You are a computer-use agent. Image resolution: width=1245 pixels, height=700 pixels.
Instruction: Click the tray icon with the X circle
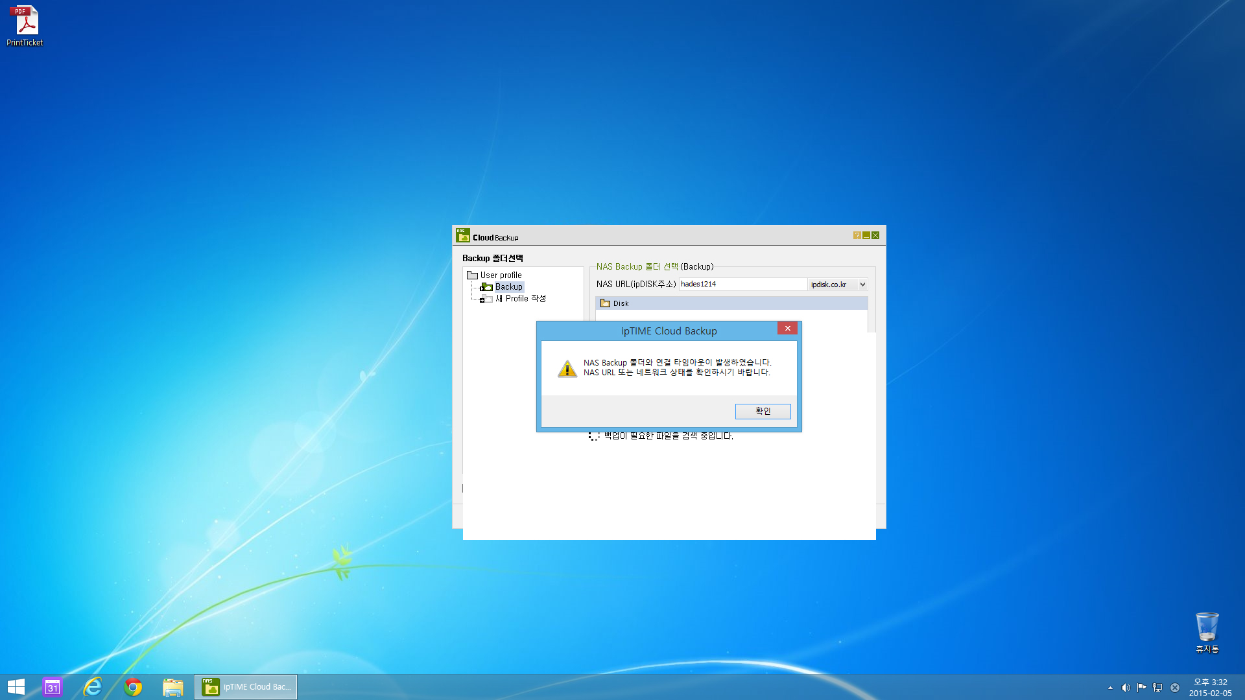[1174, 688]
